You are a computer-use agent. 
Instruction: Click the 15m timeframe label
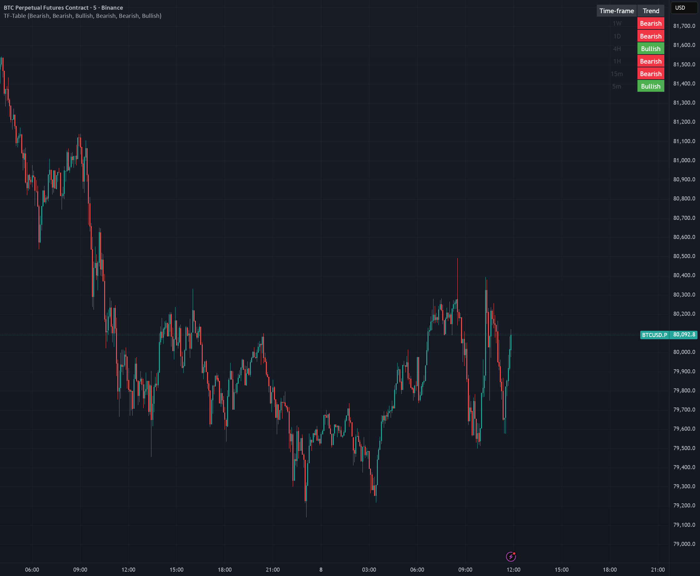617,74
